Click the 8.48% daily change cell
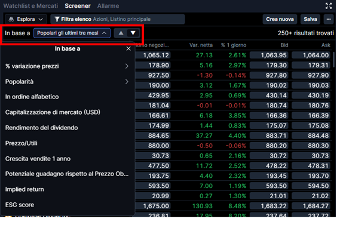Image resolution: width=337 pixels, height=225 pixels. [237, 206]
